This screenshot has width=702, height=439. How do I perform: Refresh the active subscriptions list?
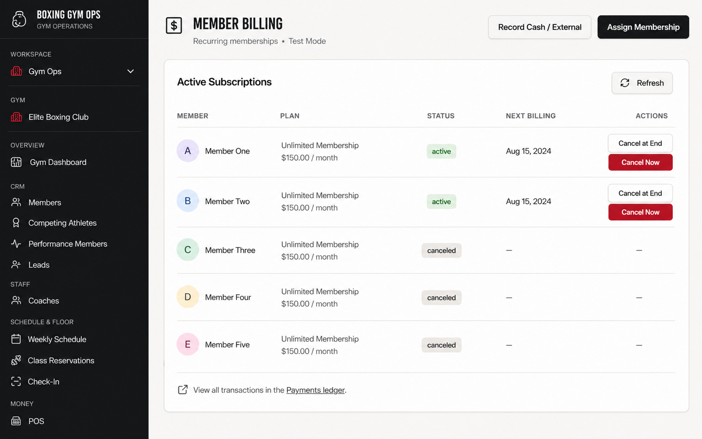point(642,83)
